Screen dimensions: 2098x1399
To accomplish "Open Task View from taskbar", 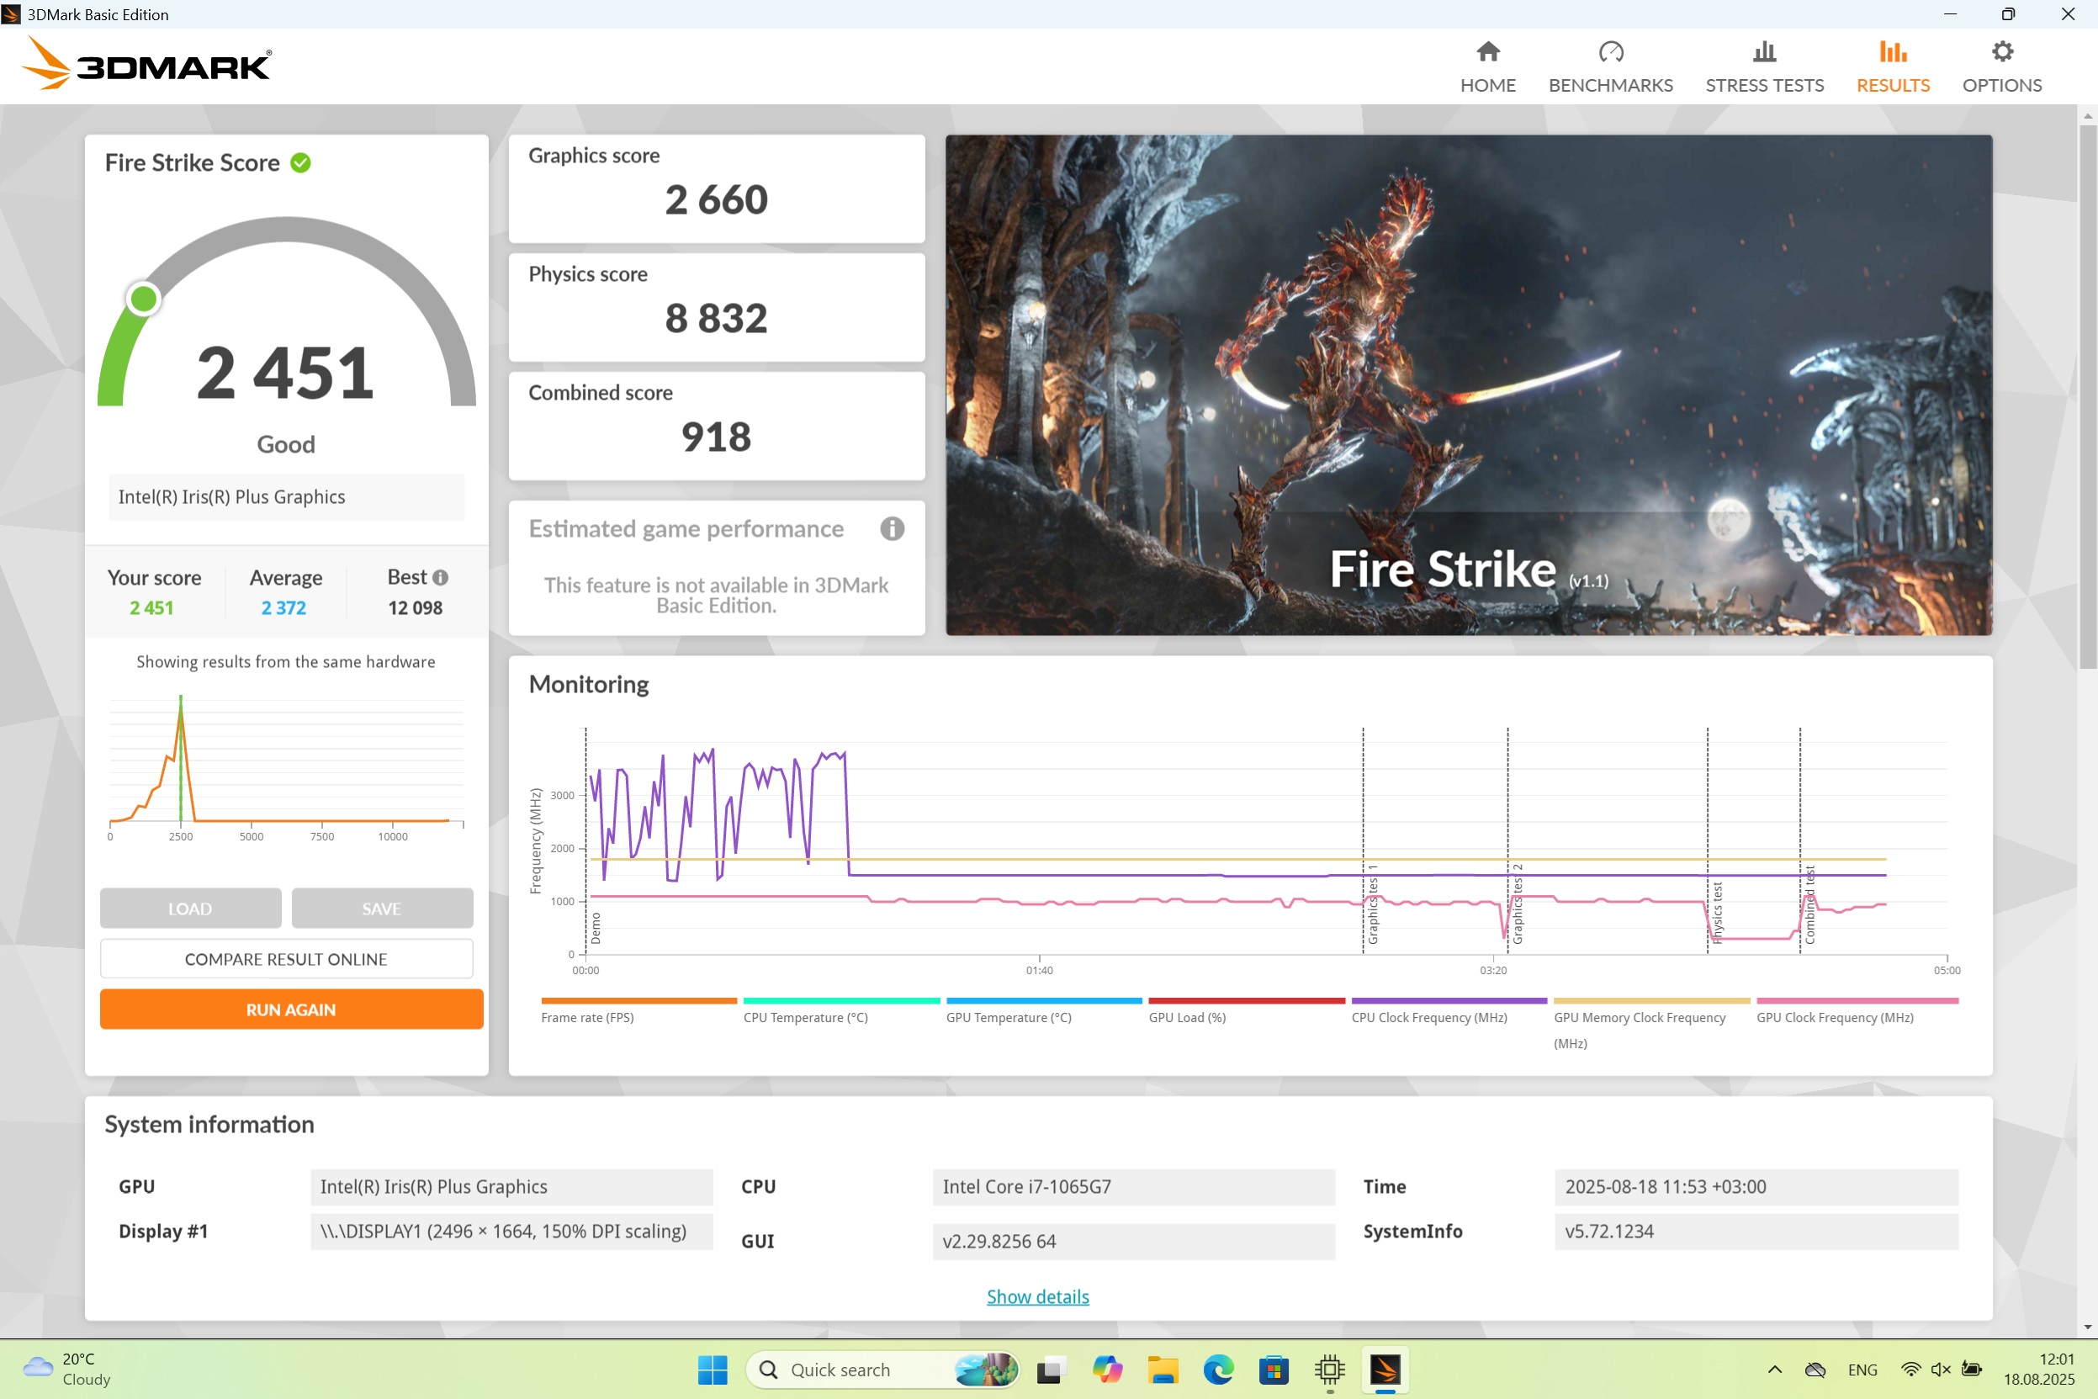I will point(1051,1370).
